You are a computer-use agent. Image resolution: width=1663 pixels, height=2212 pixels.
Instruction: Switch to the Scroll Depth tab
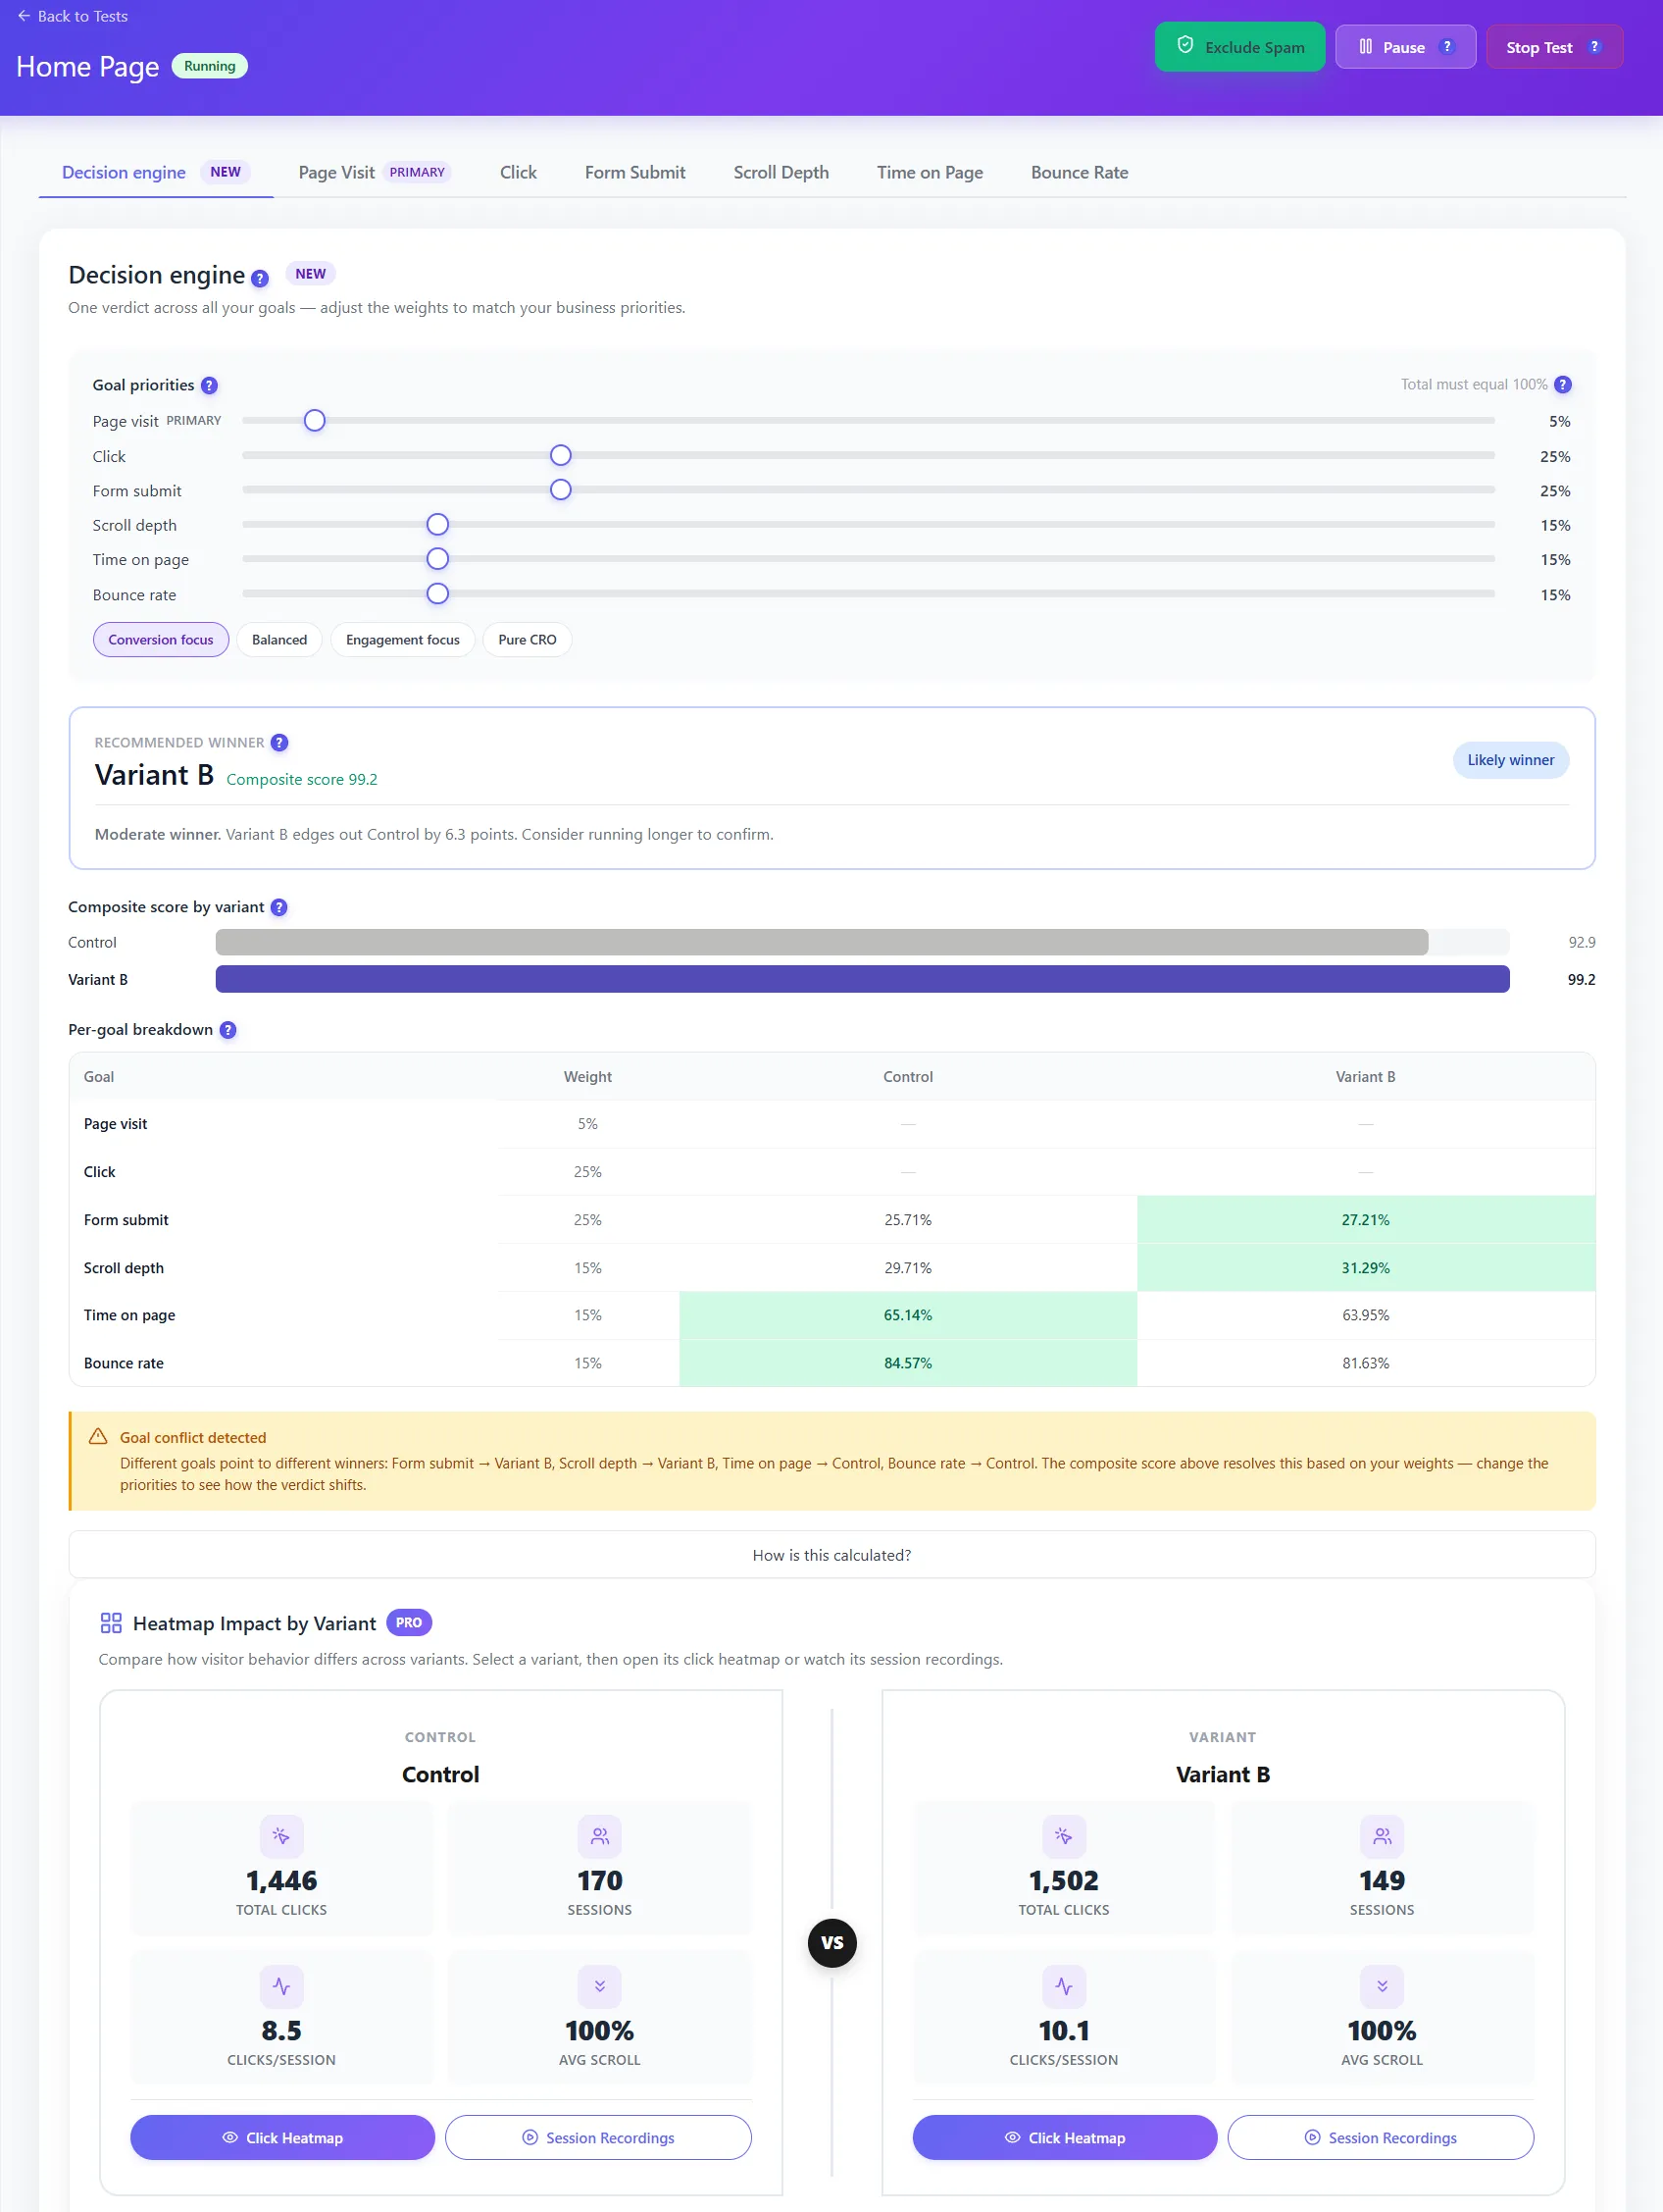(781, 172)
